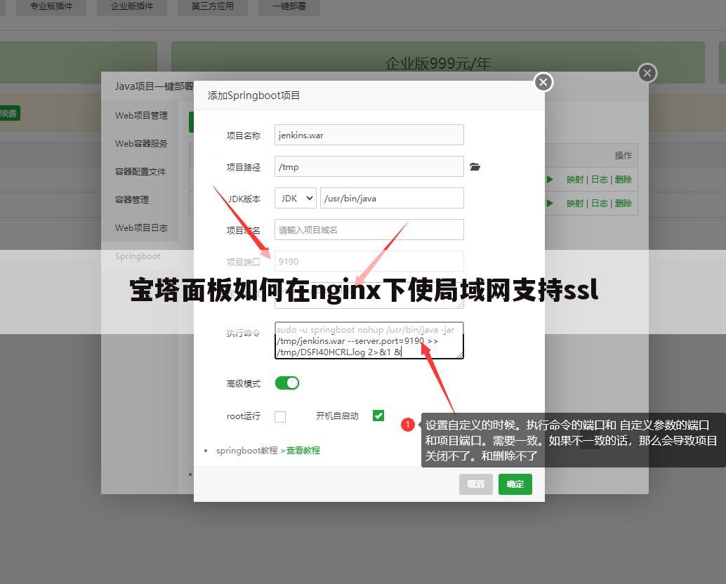Click 映射 link in first table row

575,180
